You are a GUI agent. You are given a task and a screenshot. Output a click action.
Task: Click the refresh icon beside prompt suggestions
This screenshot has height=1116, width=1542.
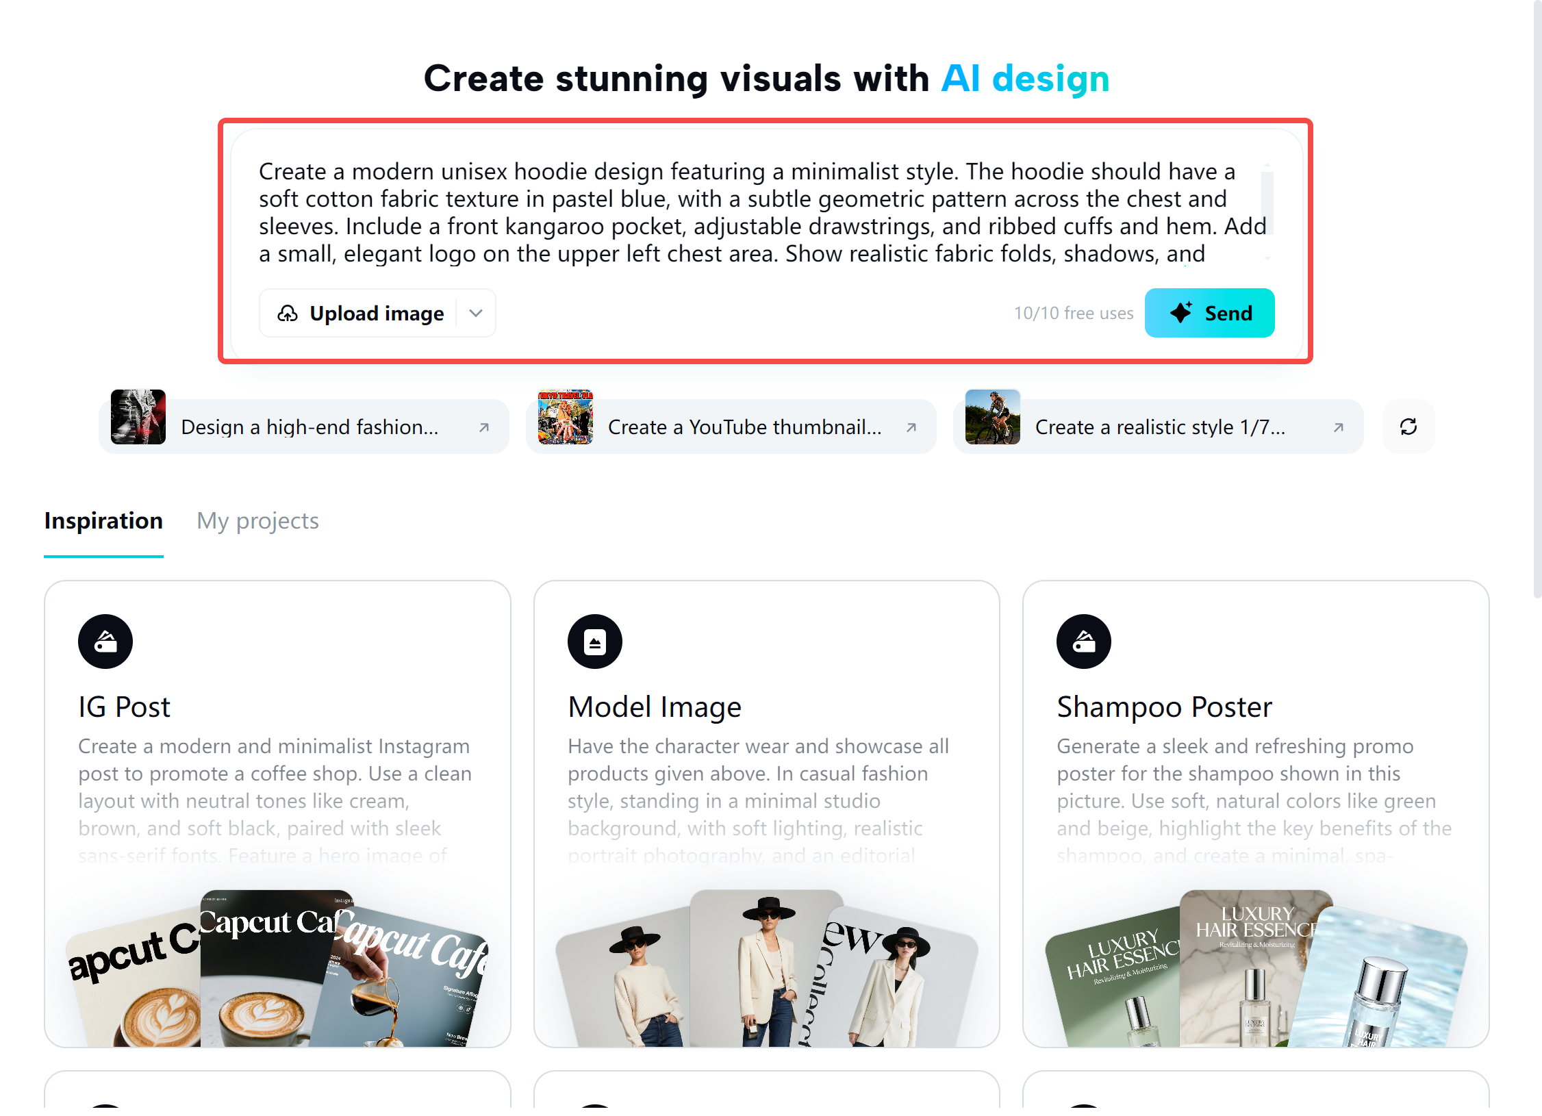(1408, 426)
